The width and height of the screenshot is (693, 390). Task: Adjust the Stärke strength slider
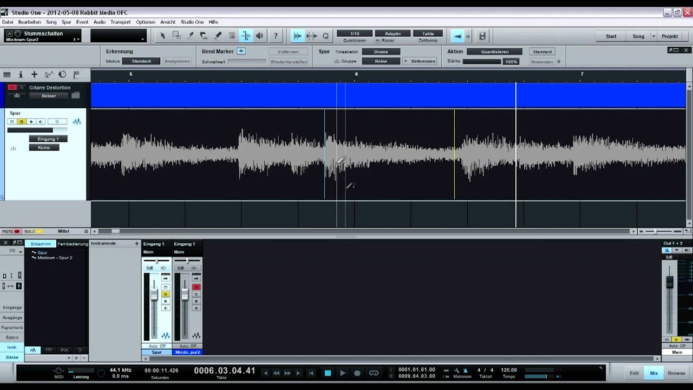coord(482,62)
